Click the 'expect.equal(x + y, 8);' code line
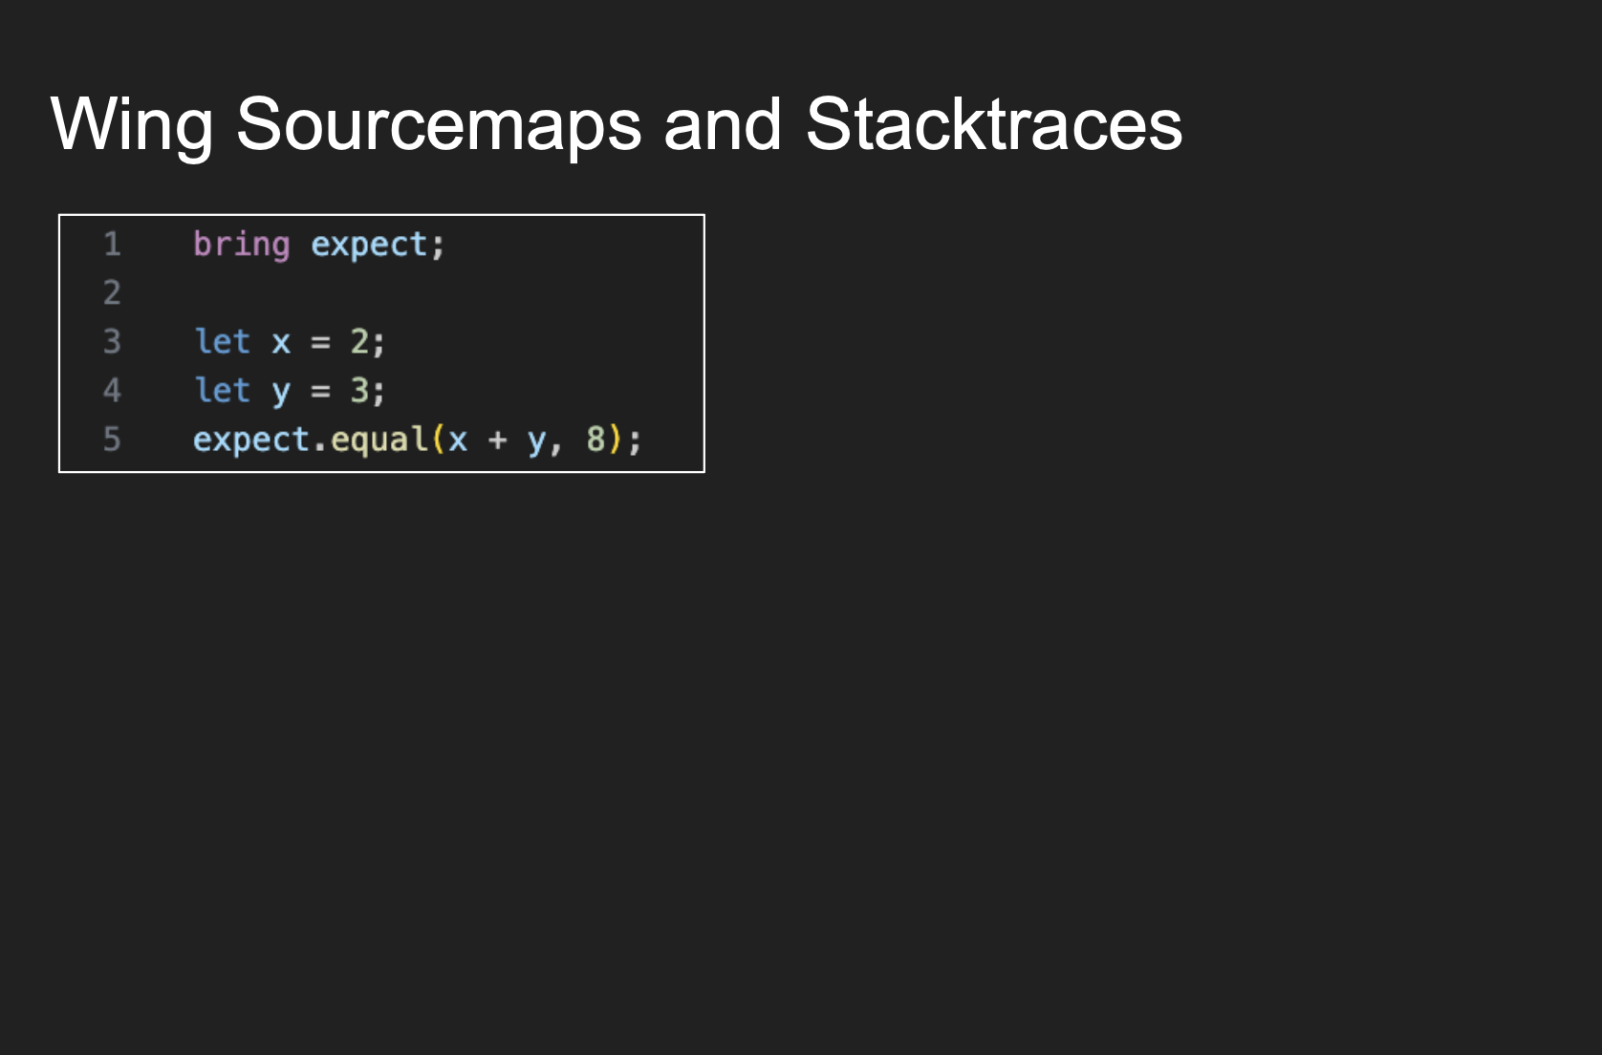The height and width of the screenshot is (1055, 1602). 418,440
